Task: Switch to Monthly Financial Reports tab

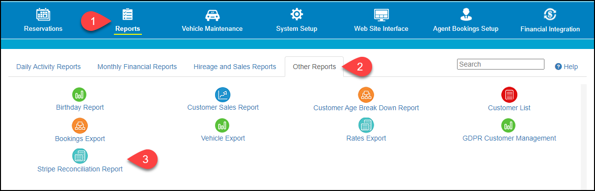Action: coord(137,67)
